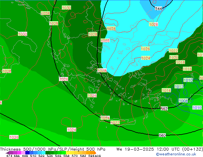Click the purple arrow at legend's left end
Screen dimensions: 203x157
click(7, 153)
